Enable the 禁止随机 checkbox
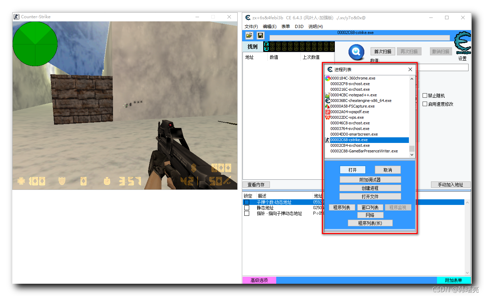The width and height of the screenshot is (484, 296). point(425,96)
